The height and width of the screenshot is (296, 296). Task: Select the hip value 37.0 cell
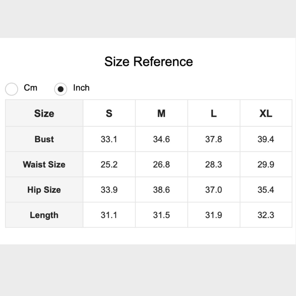point(213,190)
